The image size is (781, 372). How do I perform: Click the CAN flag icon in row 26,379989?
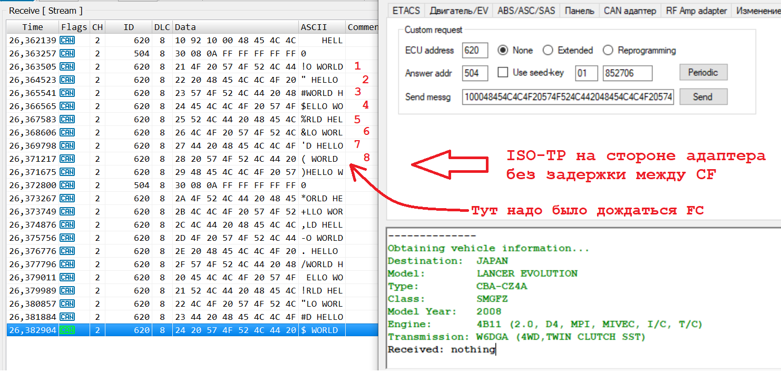click(x=67, y=290)
